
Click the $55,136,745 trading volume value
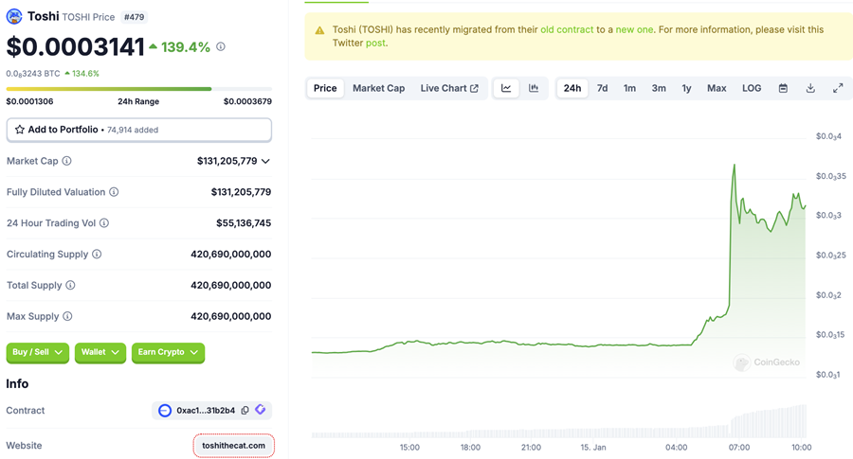click(x=244, y=222)
